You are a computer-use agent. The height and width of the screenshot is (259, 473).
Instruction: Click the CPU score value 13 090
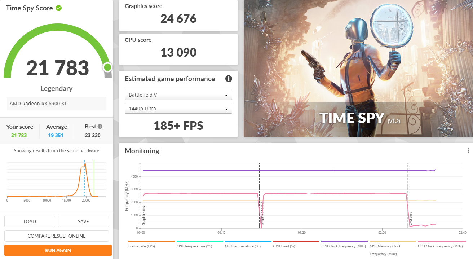click(x=178, y=53)
